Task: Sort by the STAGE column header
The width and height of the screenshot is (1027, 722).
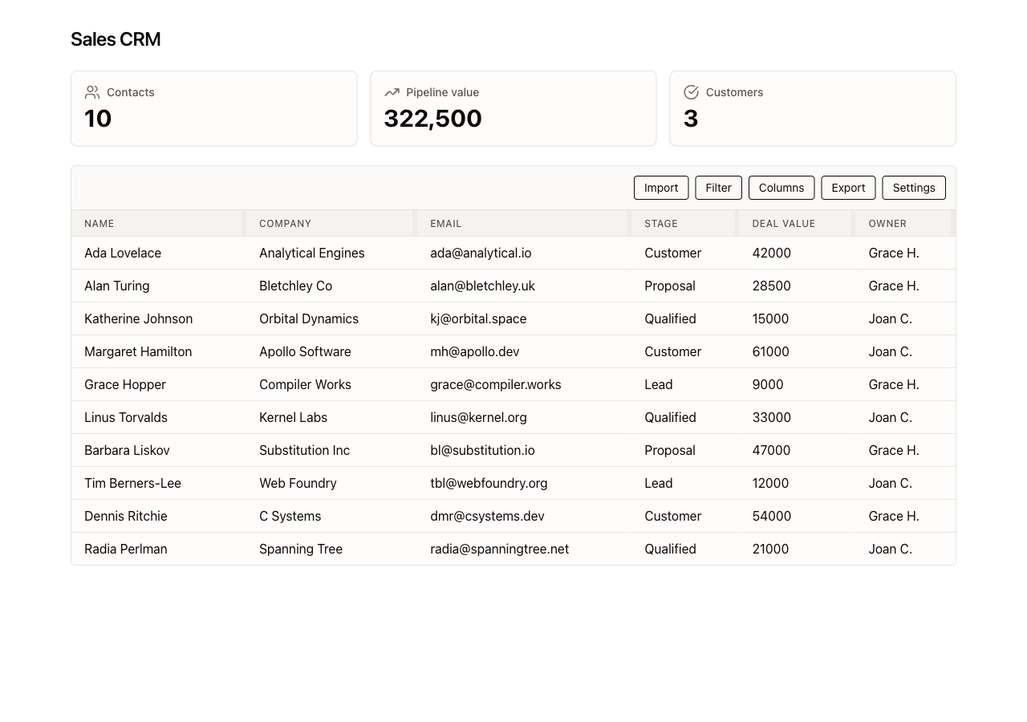Action: point(684,224)
